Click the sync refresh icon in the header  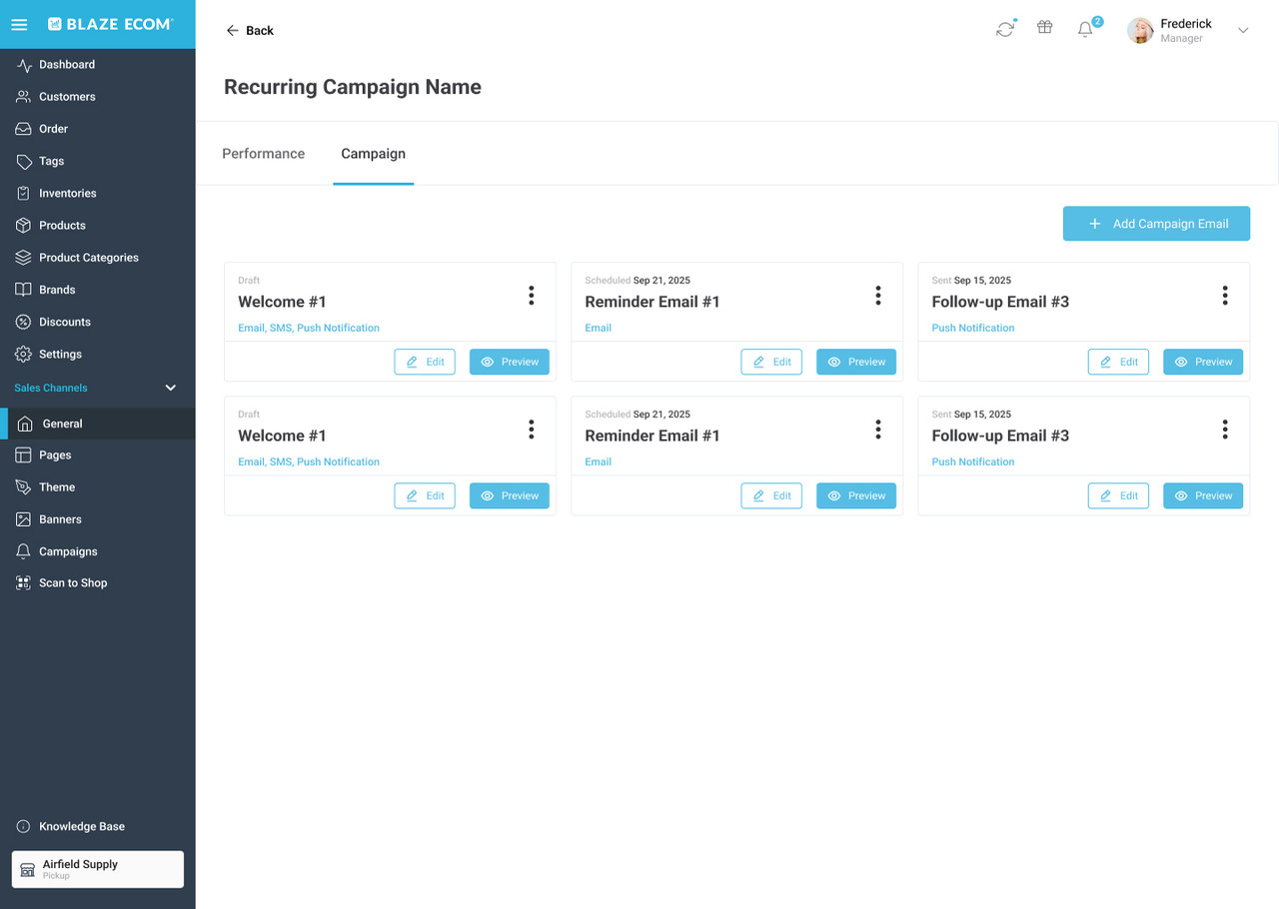click(x=1005, y=29)
